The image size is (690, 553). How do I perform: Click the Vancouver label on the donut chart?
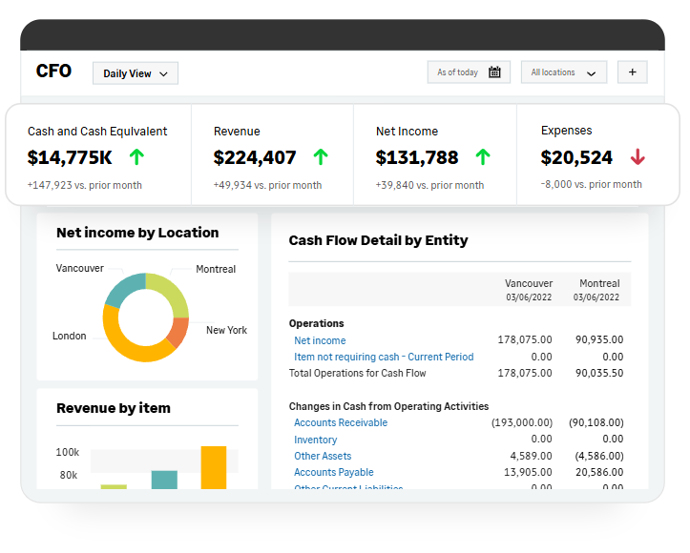[x=79, y=268]
